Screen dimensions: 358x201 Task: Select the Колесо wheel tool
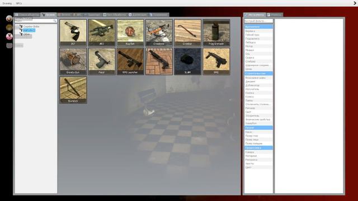click(258, 97)
